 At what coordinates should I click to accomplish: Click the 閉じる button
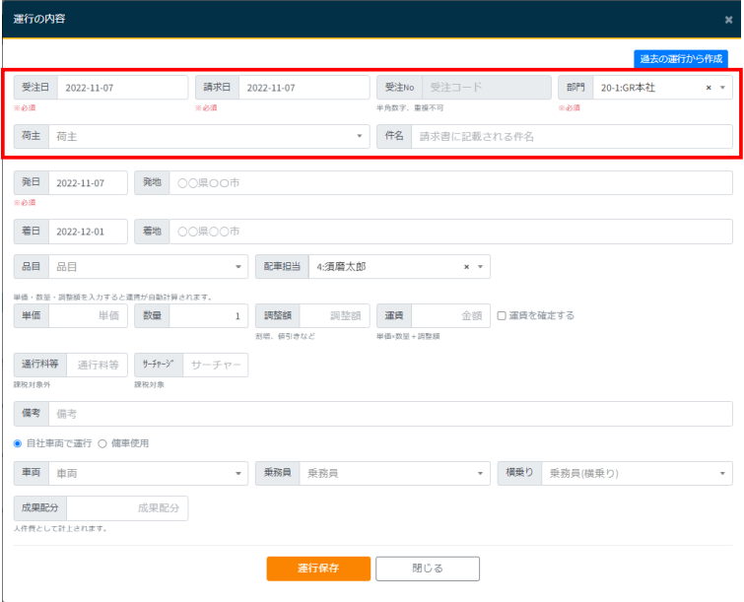427,569
